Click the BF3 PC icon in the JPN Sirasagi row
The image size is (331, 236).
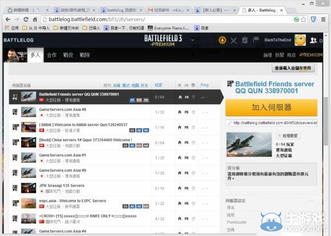tap(15, 188)
